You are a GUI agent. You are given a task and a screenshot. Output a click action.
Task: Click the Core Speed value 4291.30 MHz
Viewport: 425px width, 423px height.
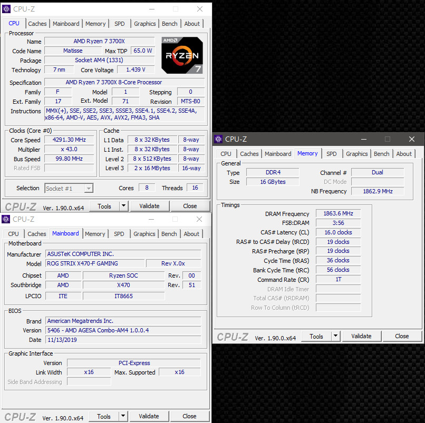(69, 140)
